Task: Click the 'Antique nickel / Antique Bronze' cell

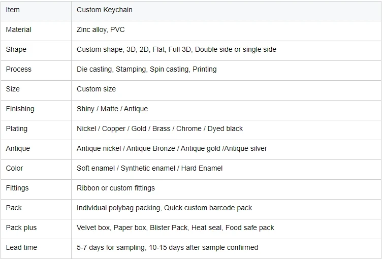Action: (172, 149)
